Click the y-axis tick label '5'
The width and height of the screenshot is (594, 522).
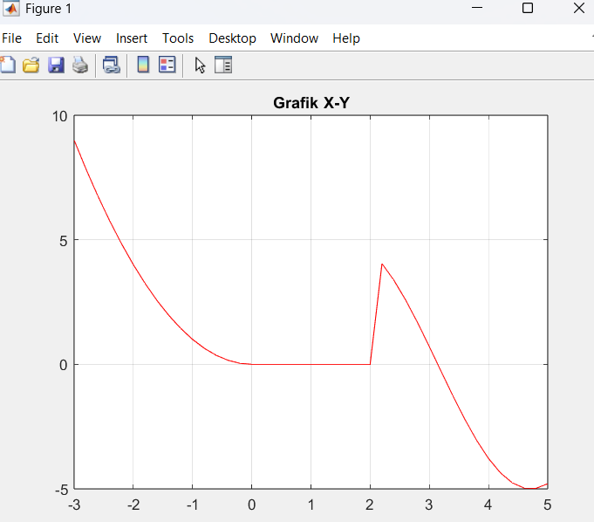click(x=64, y=241)
